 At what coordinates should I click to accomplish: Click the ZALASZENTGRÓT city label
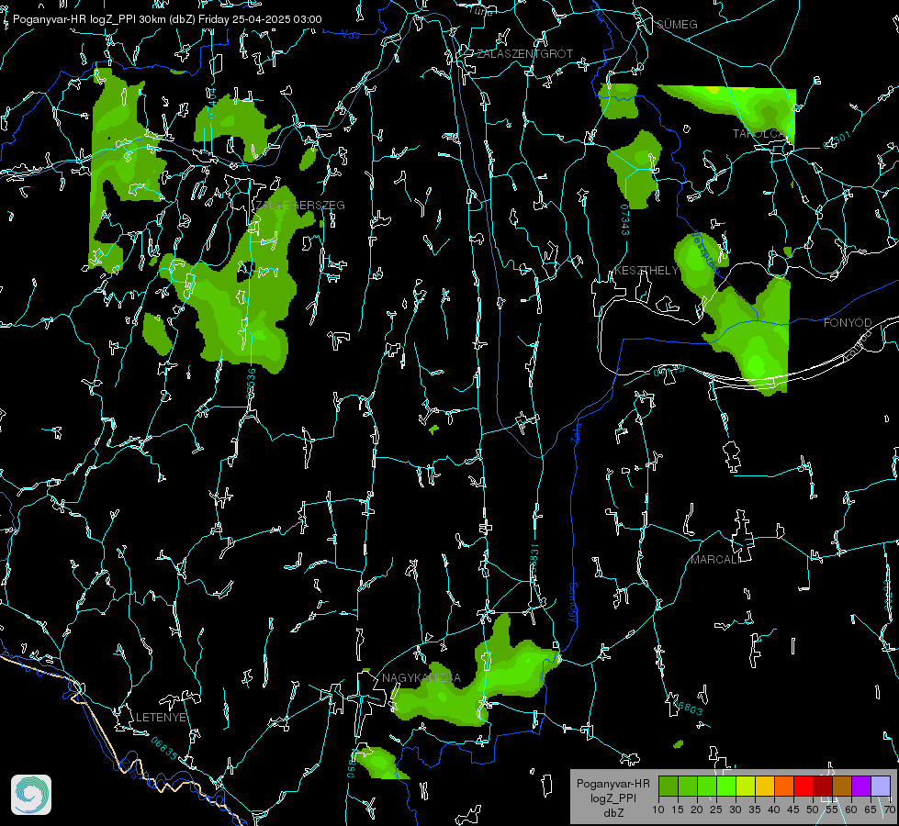pos(525,54)
